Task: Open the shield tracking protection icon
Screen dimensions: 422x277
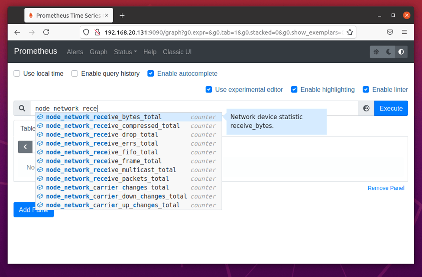Action: (86, 33)
